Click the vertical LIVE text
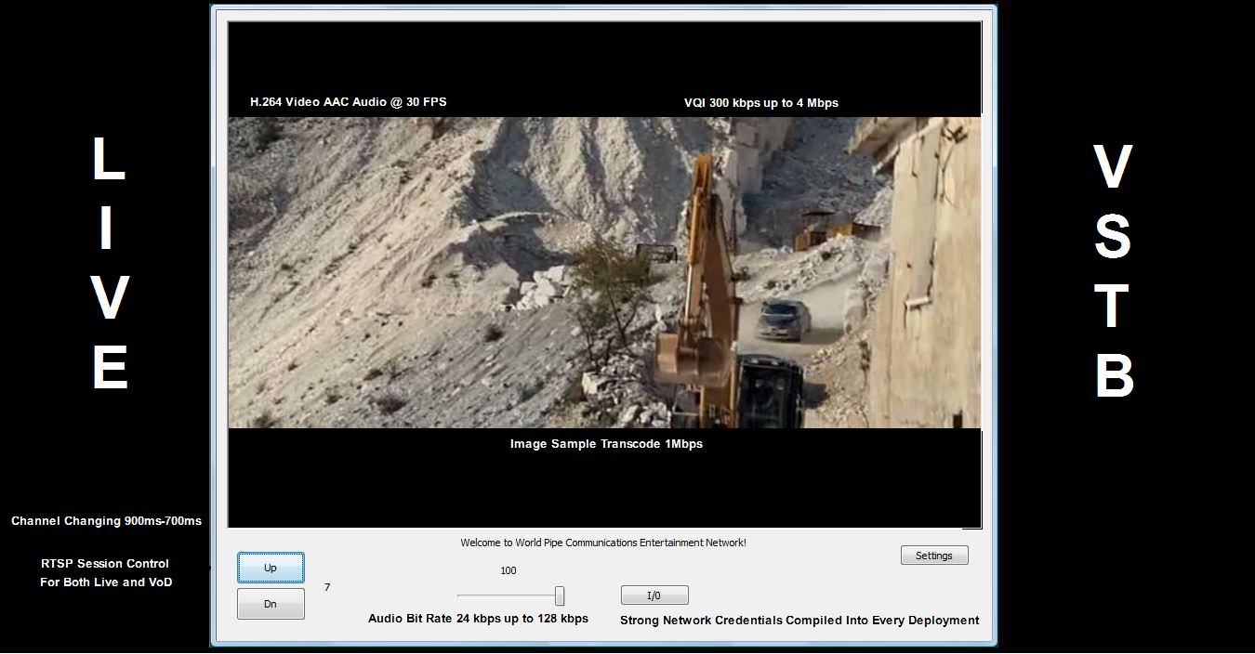1255x654 pixels. point(109,264)
